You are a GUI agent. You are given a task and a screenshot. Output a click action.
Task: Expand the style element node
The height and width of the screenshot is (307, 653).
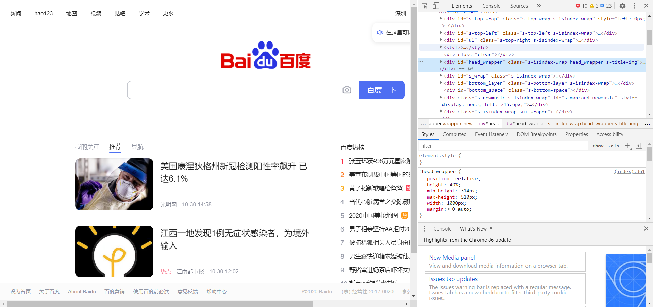click(441, 47)
